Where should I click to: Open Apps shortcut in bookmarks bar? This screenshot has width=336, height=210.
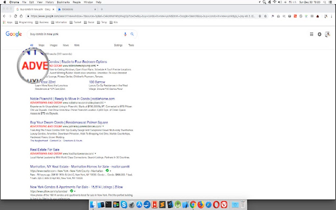8,22
